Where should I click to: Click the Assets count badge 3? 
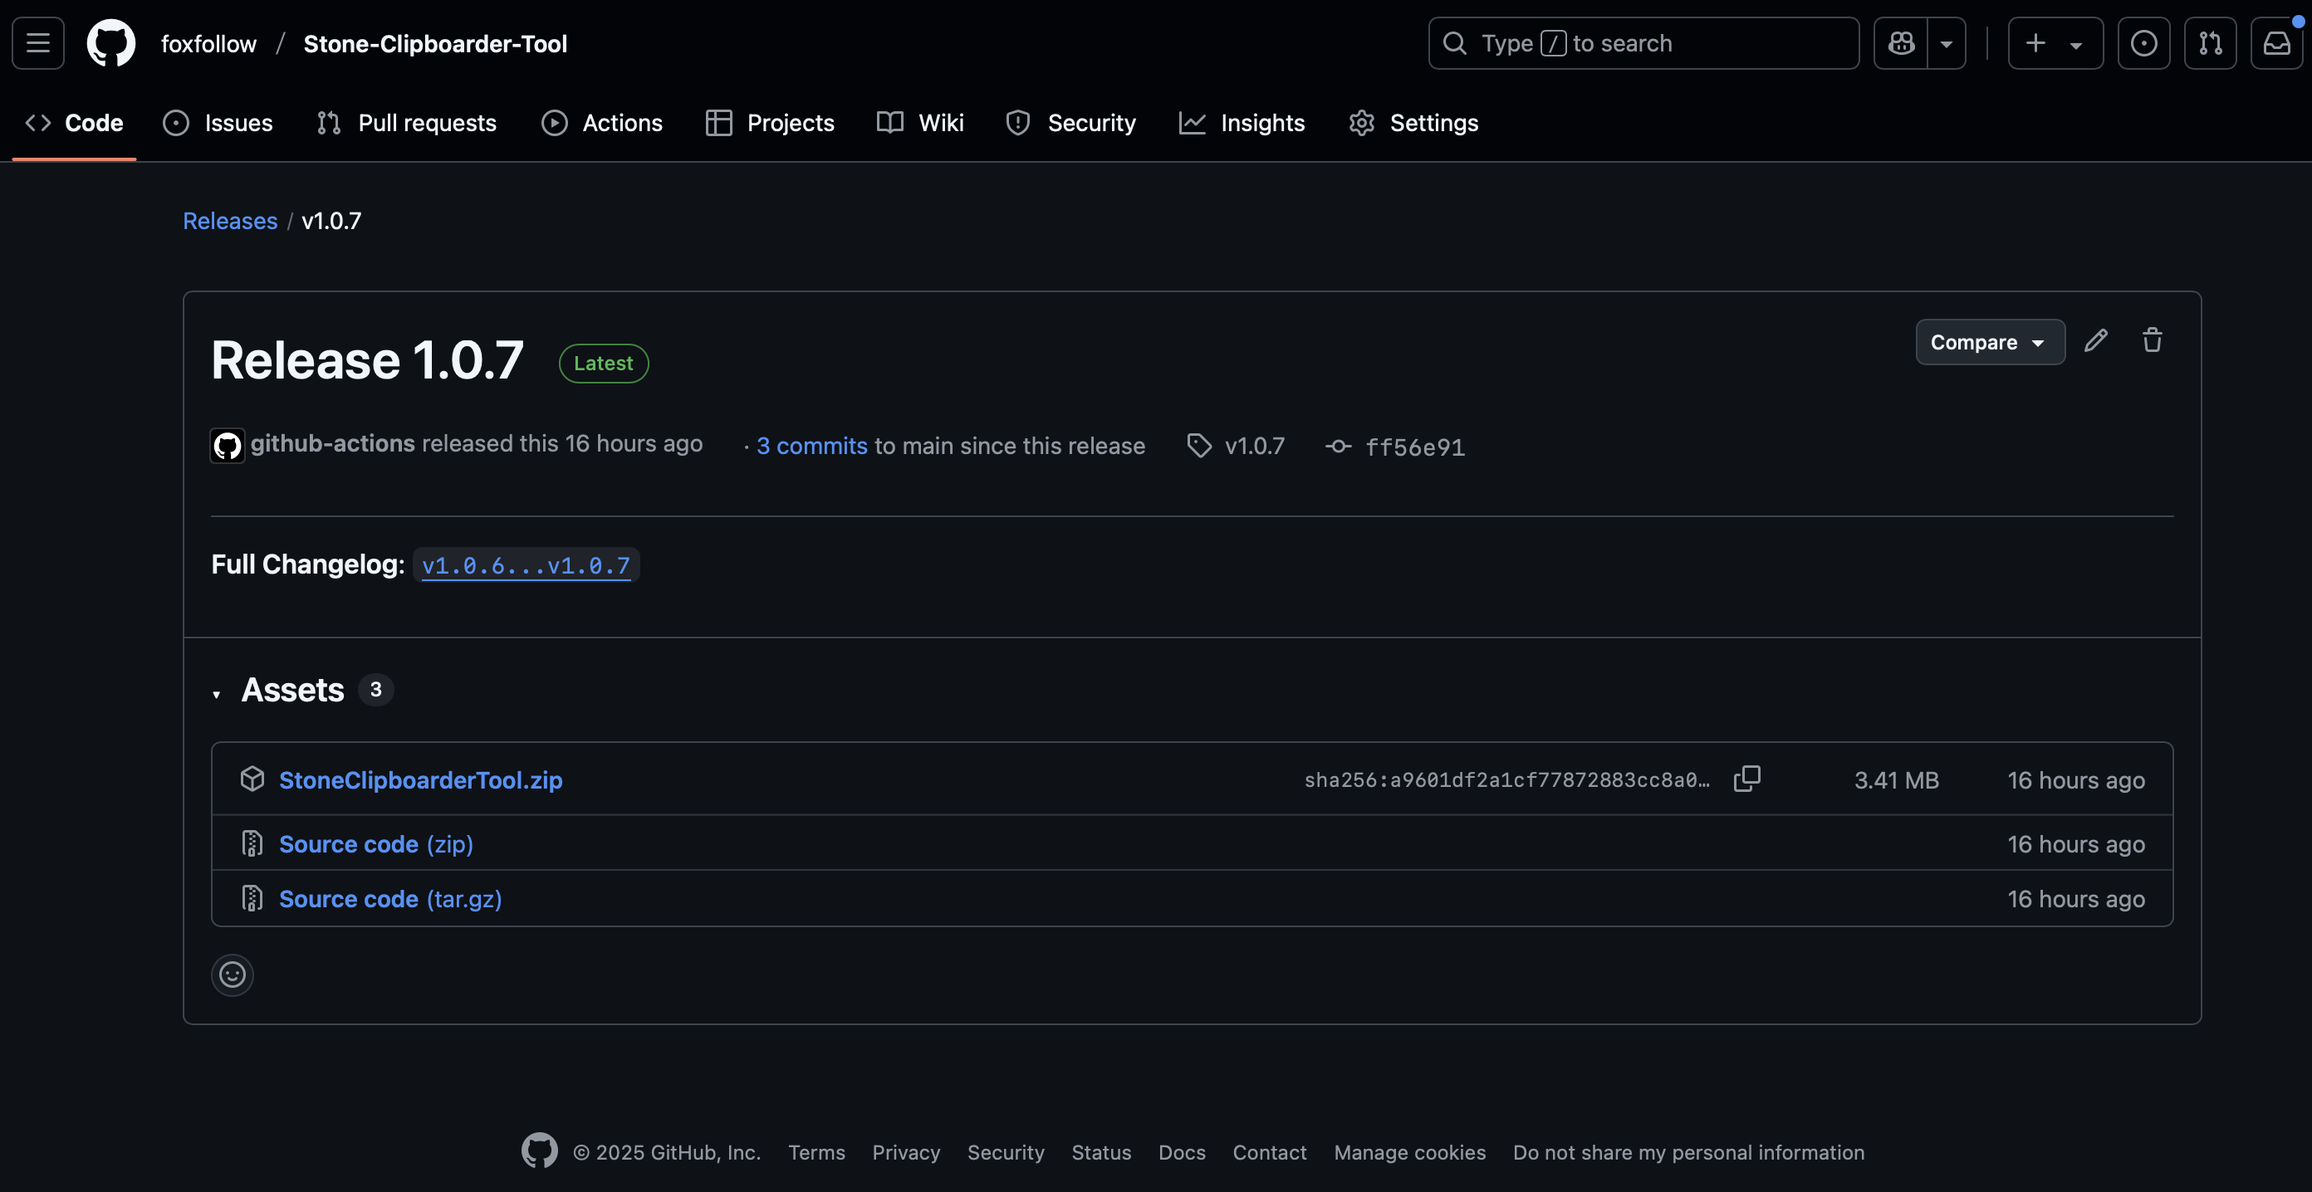376,690
